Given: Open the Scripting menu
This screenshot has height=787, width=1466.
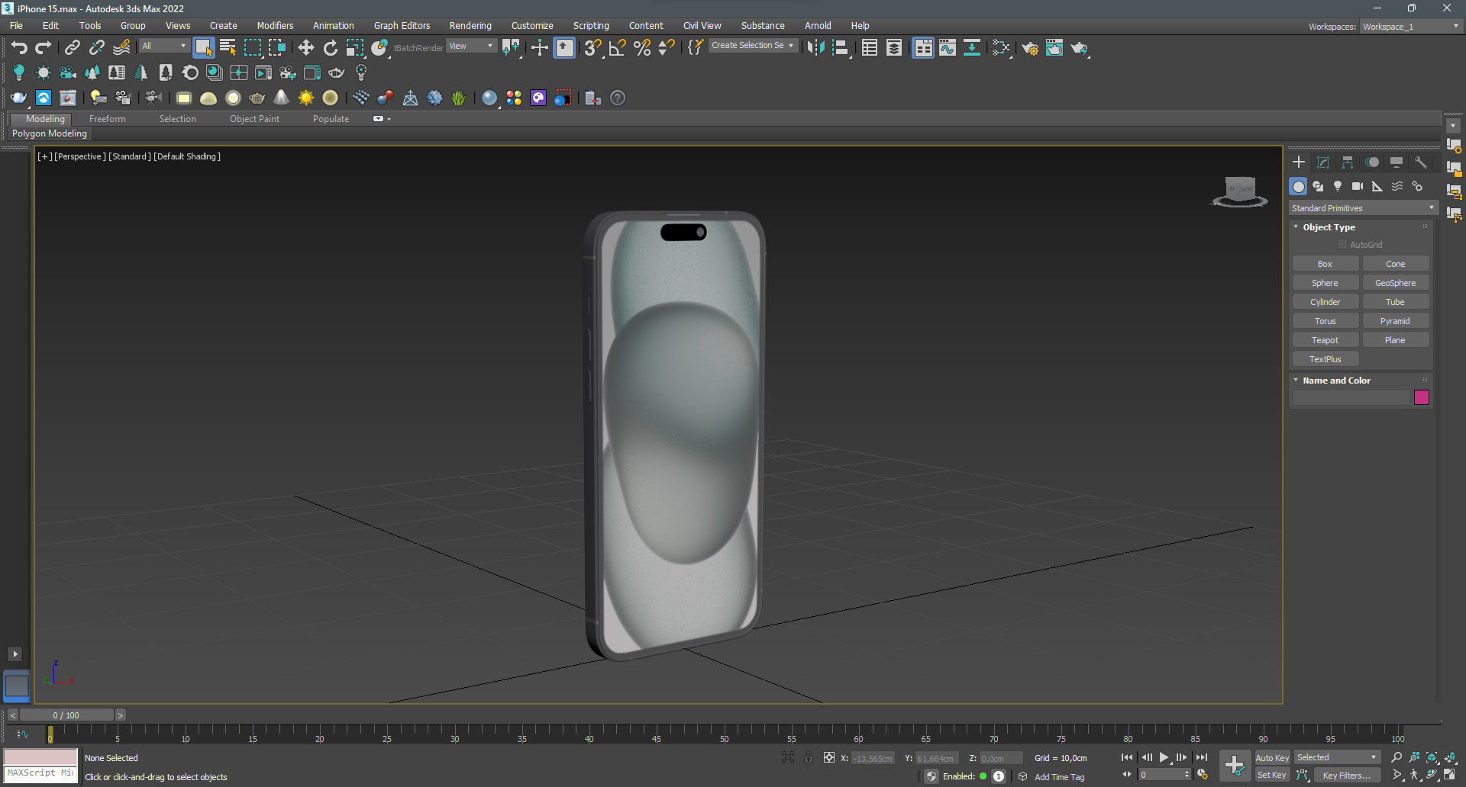Looking at the screenshot, I should click(x=591, y=25).
